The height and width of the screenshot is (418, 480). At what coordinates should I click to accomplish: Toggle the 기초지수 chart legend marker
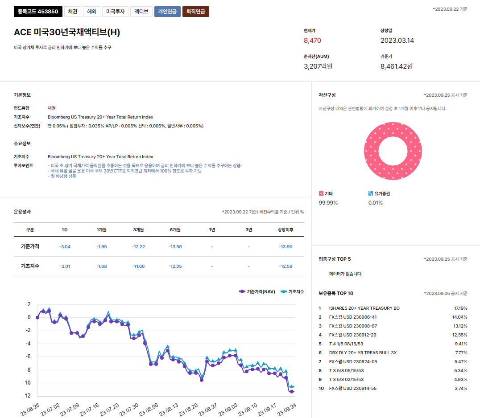(284, 292)
